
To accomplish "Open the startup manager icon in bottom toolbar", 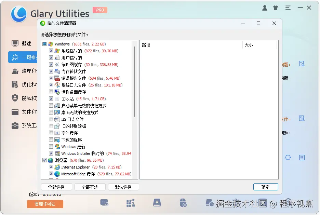I will 105,203.
